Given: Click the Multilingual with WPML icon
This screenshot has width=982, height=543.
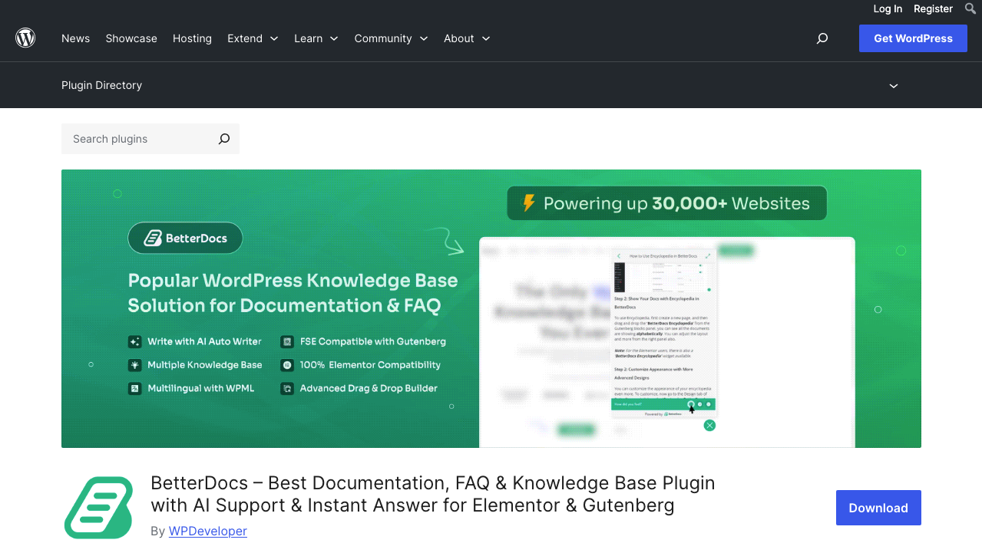Looking at the screenshot, I should click(134, 389).
